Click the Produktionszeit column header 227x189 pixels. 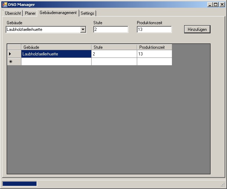154,47
